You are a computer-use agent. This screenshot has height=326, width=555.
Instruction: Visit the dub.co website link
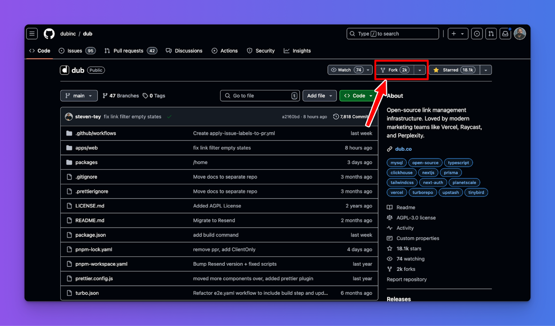403,149
